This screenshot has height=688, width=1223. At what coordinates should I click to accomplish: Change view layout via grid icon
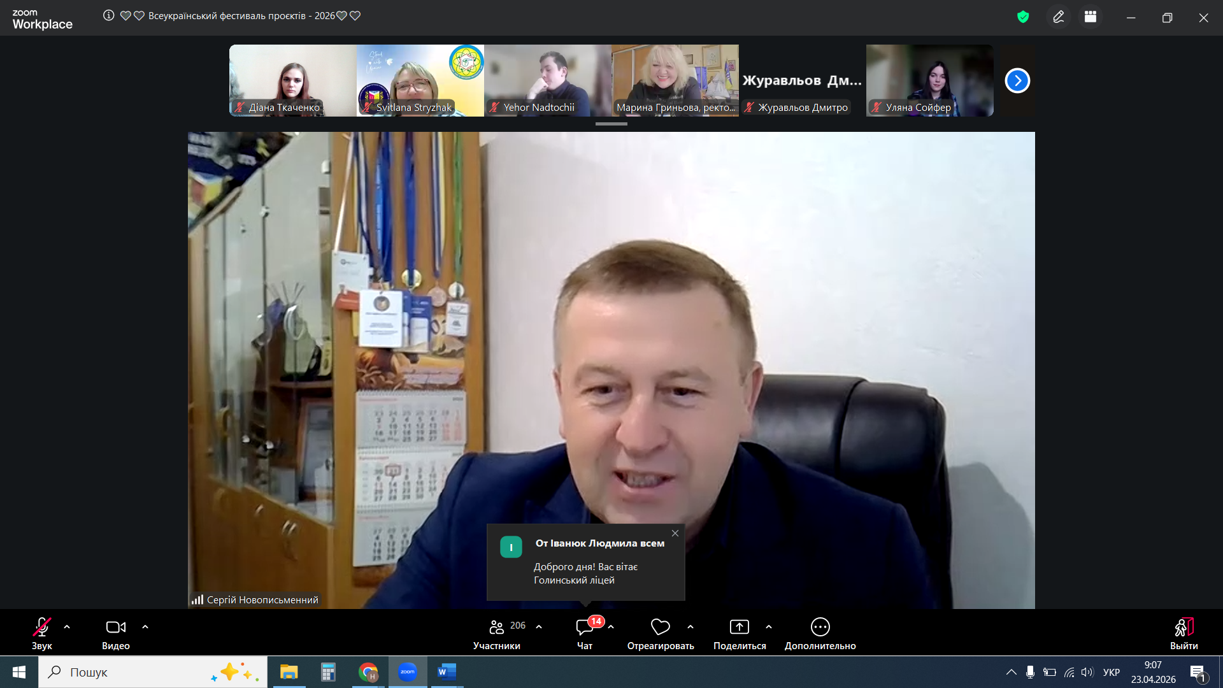1091,17
